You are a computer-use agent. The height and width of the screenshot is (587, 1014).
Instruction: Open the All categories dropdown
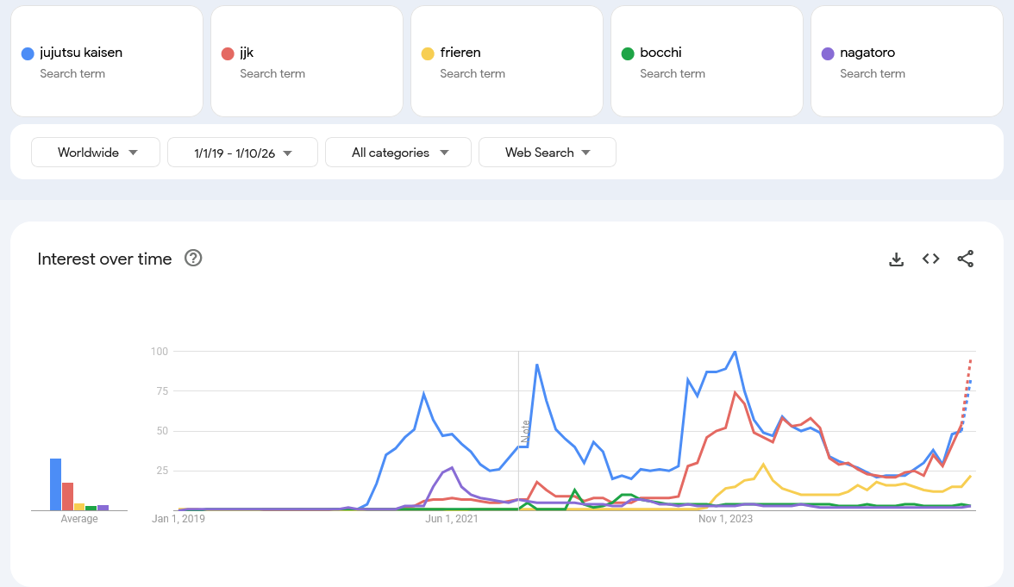click(x=398, y=153)
